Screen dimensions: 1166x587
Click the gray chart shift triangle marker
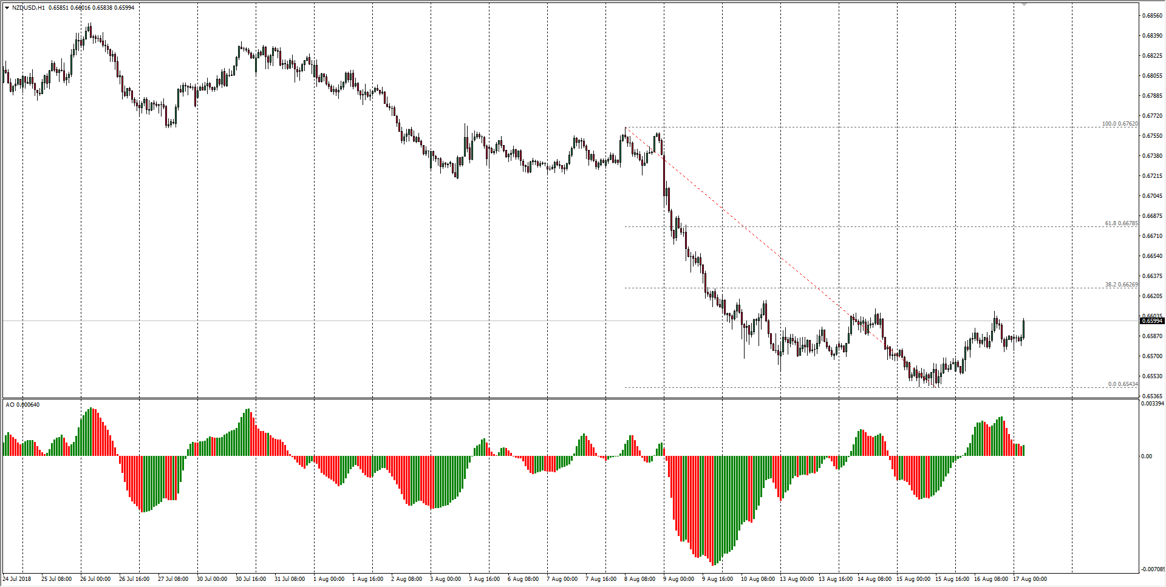1024,5
